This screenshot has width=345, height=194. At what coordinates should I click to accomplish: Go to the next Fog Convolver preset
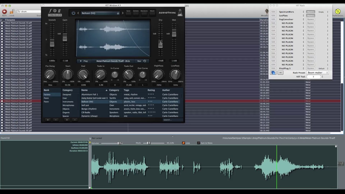123,13
